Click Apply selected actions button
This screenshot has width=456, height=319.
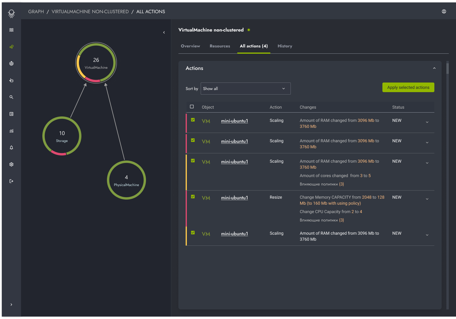coord(408,87)
